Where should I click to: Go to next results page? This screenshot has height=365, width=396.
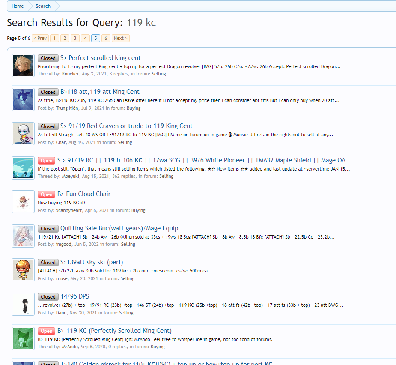(x=120, y=38)
